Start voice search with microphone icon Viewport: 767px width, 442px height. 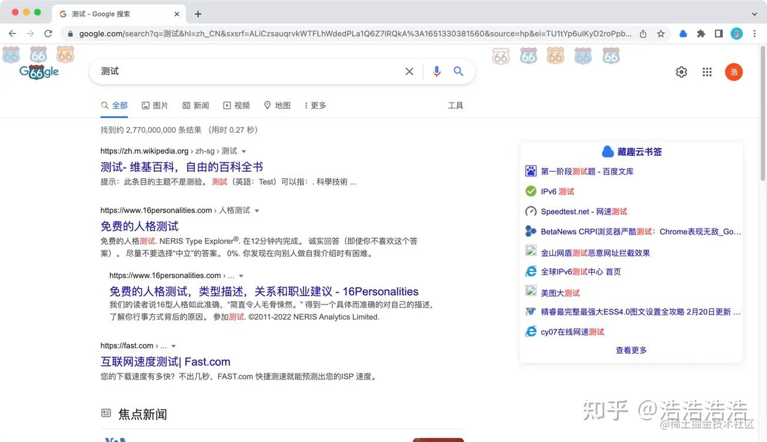click(x=436, y=71)
